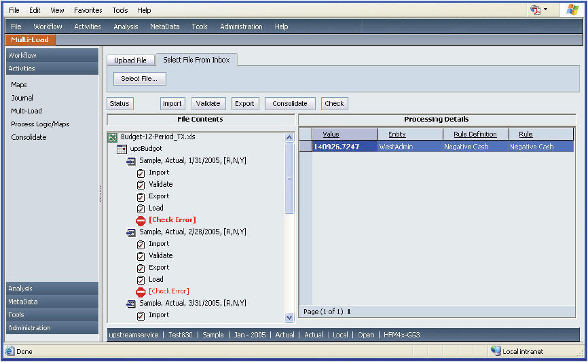Click Export check mark under 1/31/2005
The width and height of the screenshot is (588, 362).
coord(141,197)
